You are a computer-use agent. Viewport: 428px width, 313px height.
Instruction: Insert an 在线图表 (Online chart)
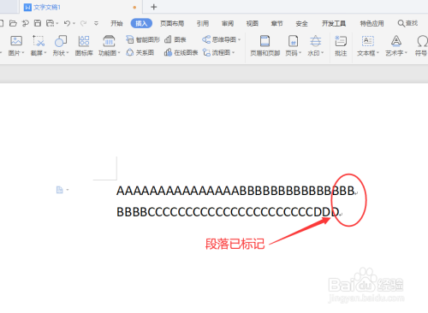pos(181,52)
